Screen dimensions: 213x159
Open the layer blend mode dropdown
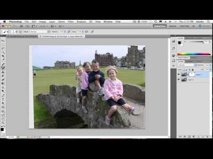coord(187,65)
